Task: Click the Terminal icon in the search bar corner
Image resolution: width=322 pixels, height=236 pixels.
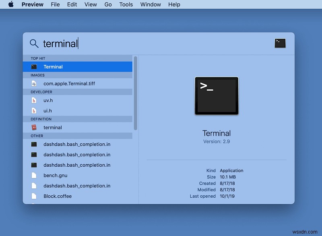Action: 280,43
